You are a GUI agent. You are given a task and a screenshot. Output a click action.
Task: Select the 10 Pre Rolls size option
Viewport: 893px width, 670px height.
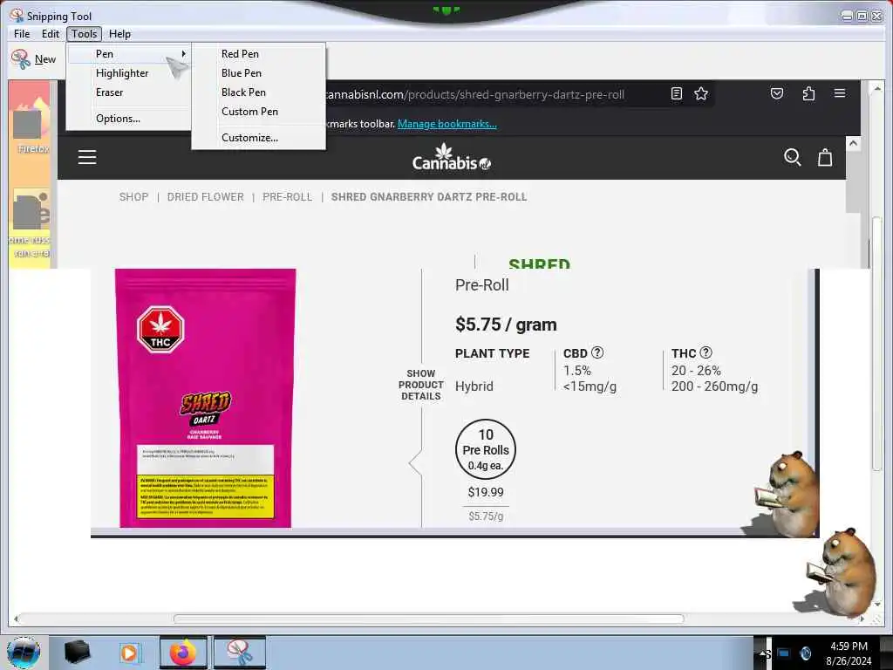click(x=486, y=449)
